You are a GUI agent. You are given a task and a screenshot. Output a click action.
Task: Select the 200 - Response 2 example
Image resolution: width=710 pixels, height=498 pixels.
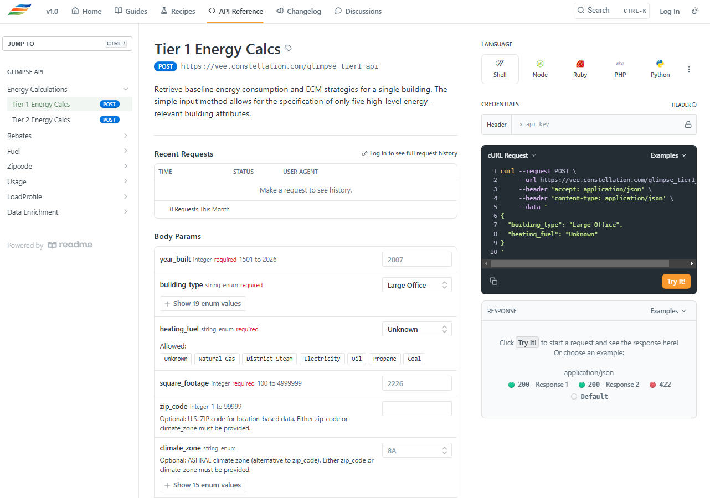point(609,385)
